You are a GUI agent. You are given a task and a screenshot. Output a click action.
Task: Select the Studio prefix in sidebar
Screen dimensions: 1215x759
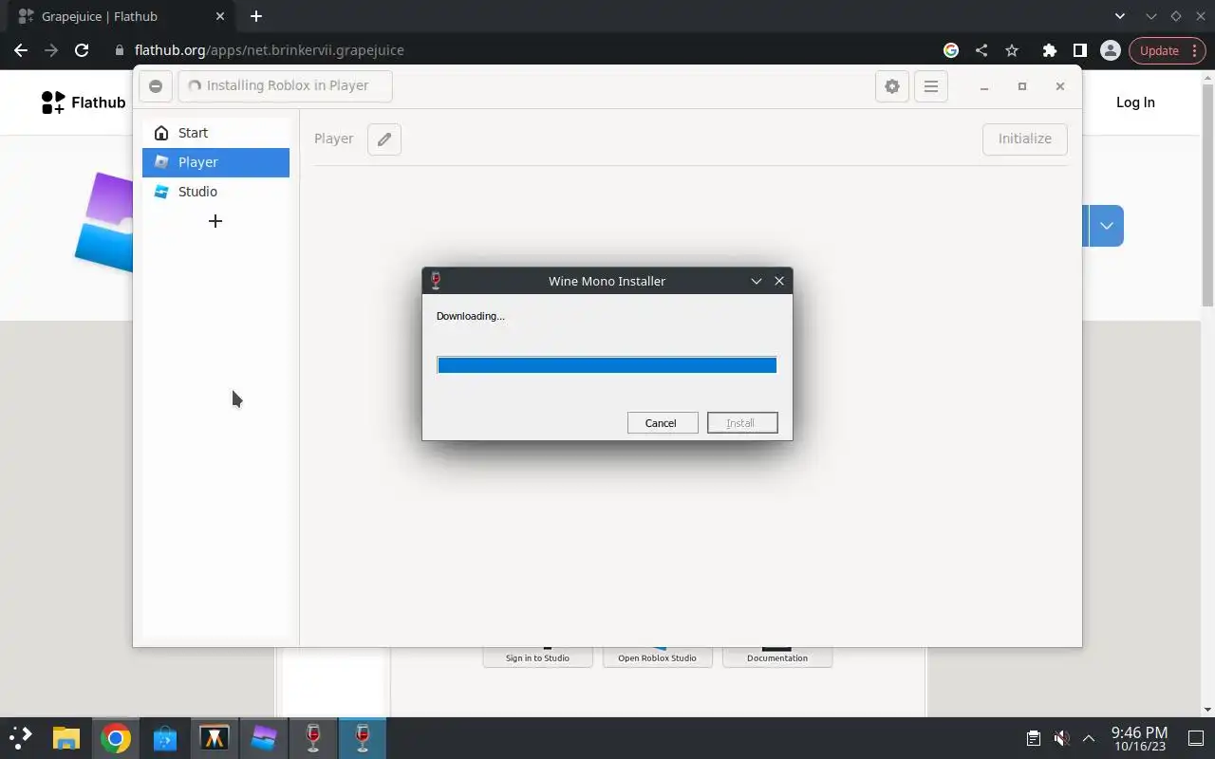coord(215,192)
